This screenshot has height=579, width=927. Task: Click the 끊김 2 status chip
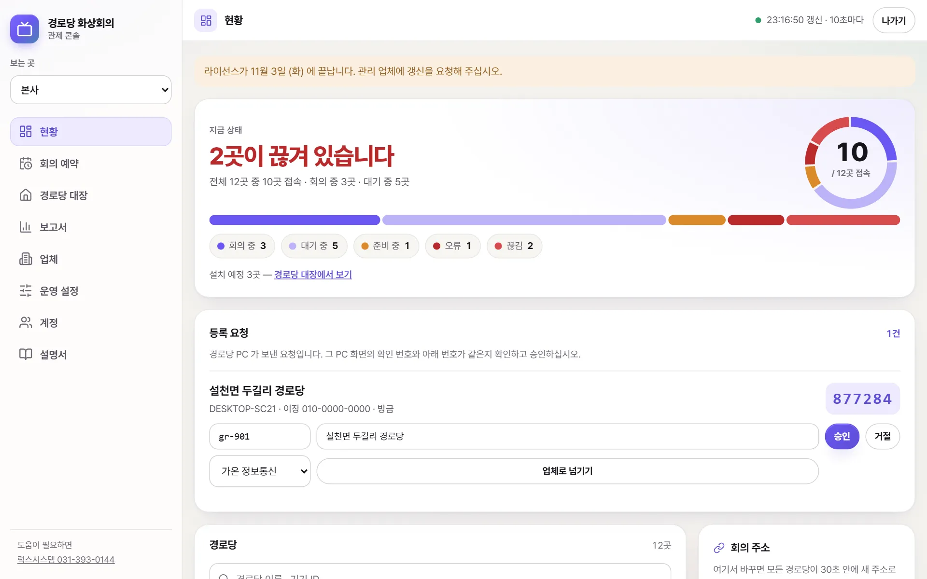[515, 246]
